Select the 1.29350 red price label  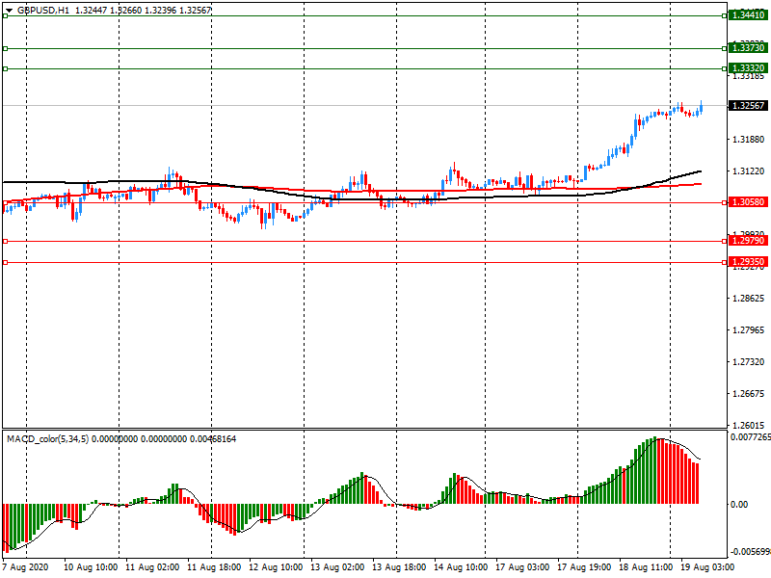[748, 262]
